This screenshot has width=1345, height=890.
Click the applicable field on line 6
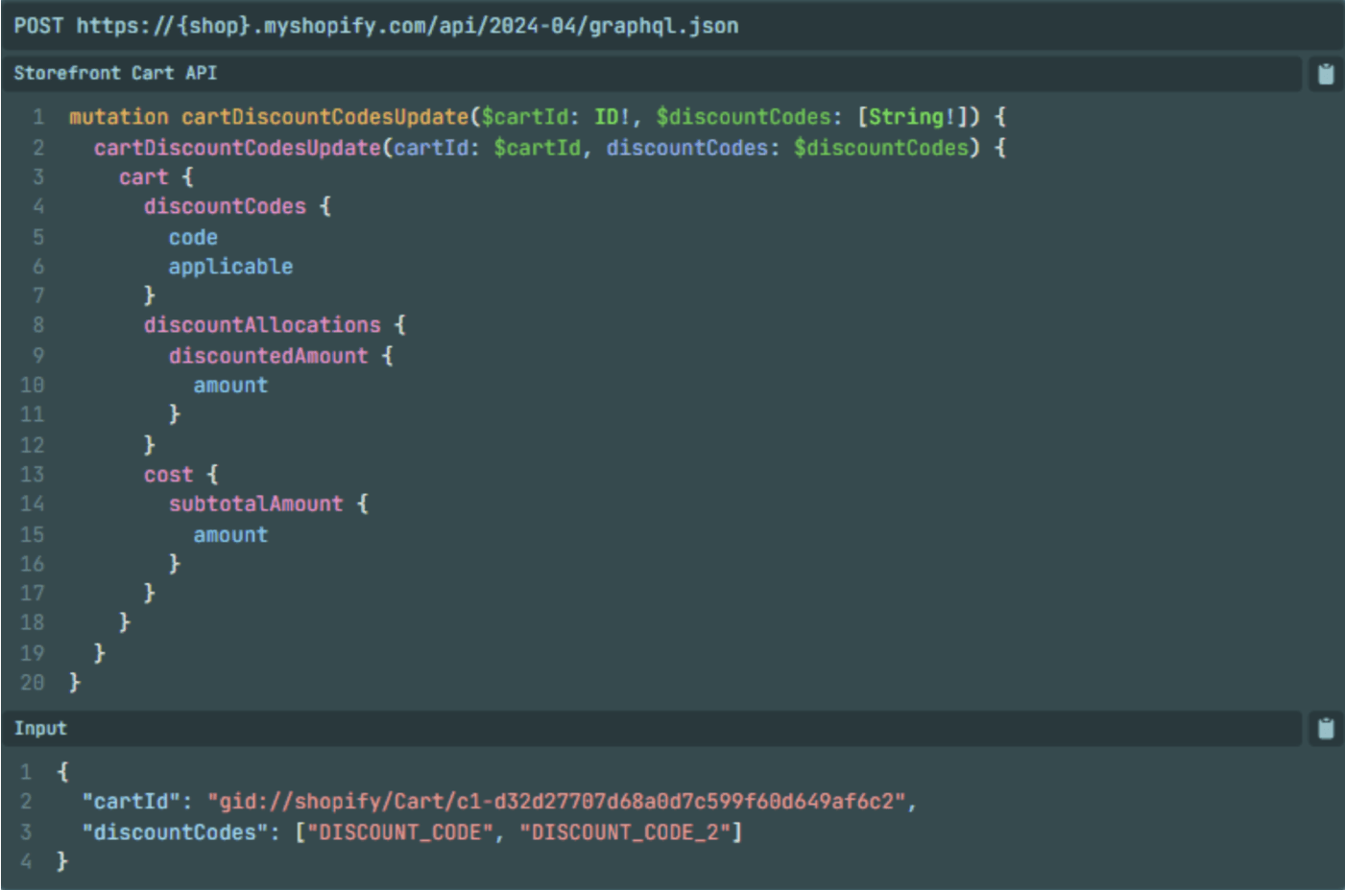(x=230, y=267)
